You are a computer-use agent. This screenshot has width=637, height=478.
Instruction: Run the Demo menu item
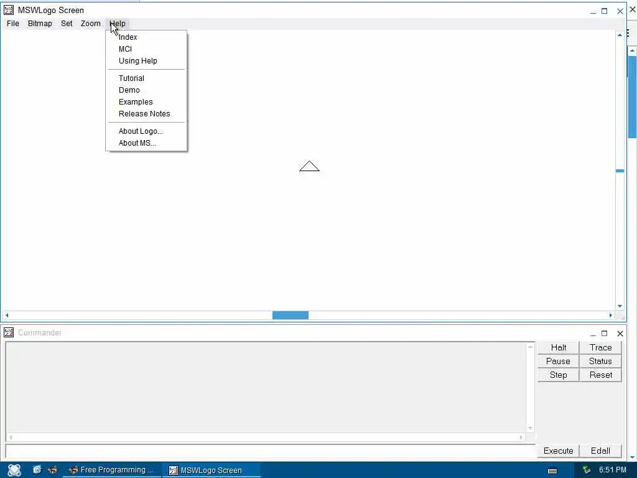pos(146,90)
